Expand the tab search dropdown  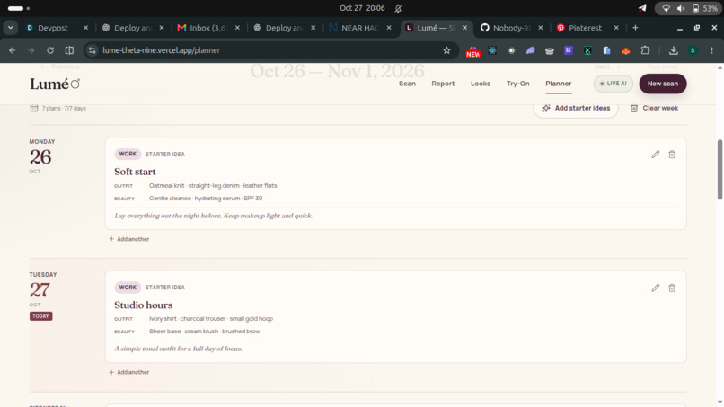(x=10, y=28)
